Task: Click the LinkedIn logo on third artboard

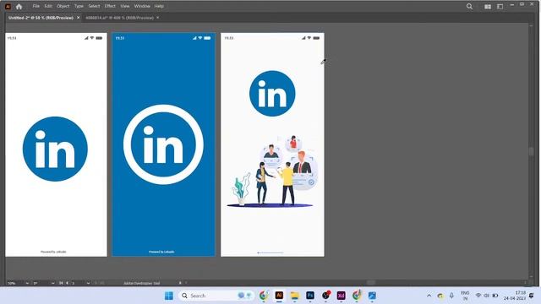Action: tap(272, 94)
